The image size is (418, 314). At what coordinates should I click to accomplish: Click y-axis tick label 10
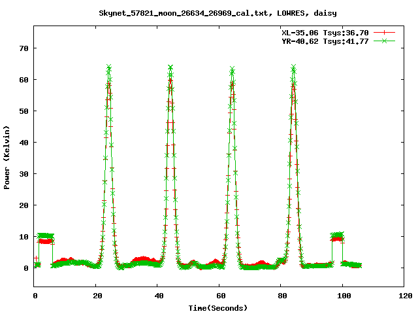coord(24,237)
